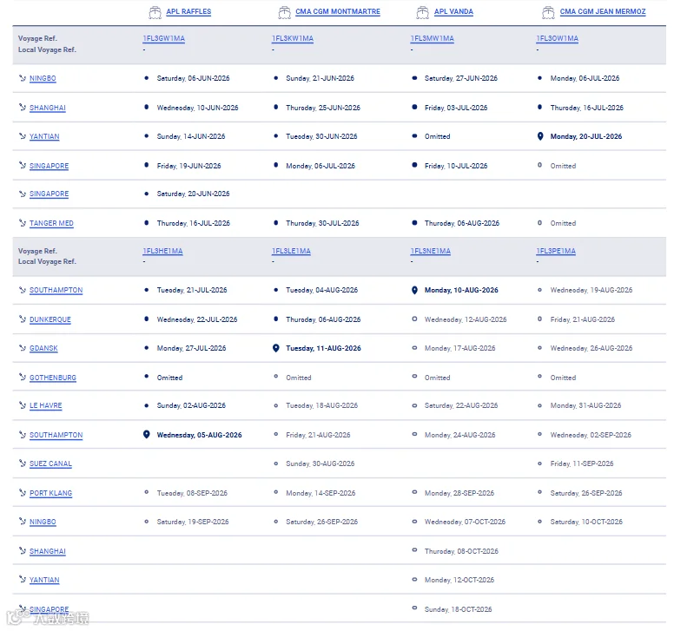The image size is (674, 631).
Task: Select the date Wednesday, 22-JUL-2026
Action: point(197,319)
